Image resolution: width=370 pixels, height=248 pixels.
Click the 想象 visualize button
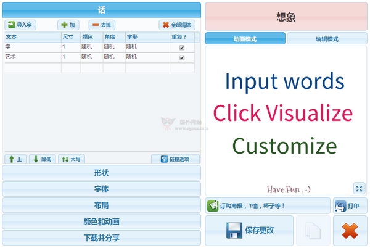(x=286, y=17)
